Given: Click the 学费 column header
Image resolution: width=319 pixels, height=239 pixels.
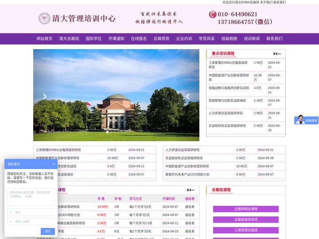Looking at the screenshot, I should (x=101, y=199).
